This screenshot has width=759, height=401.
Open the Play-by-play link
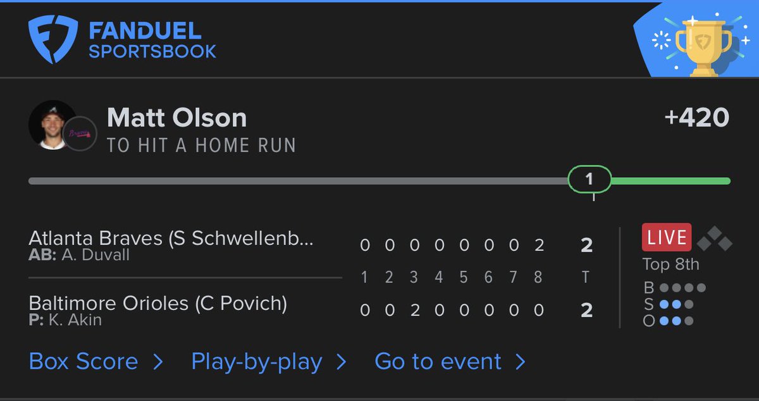[x=257, y=362]
